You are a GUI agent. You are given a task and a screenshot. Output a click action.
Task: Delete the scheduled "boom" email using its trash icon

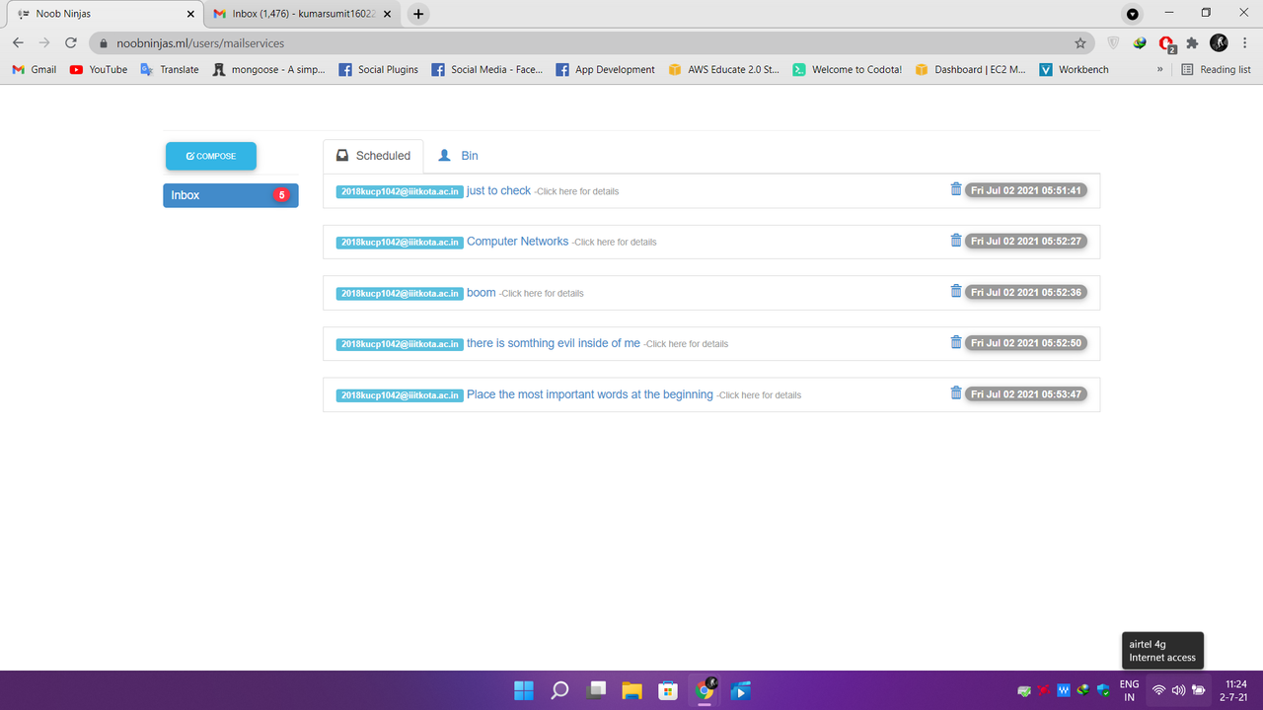[955, 291]
